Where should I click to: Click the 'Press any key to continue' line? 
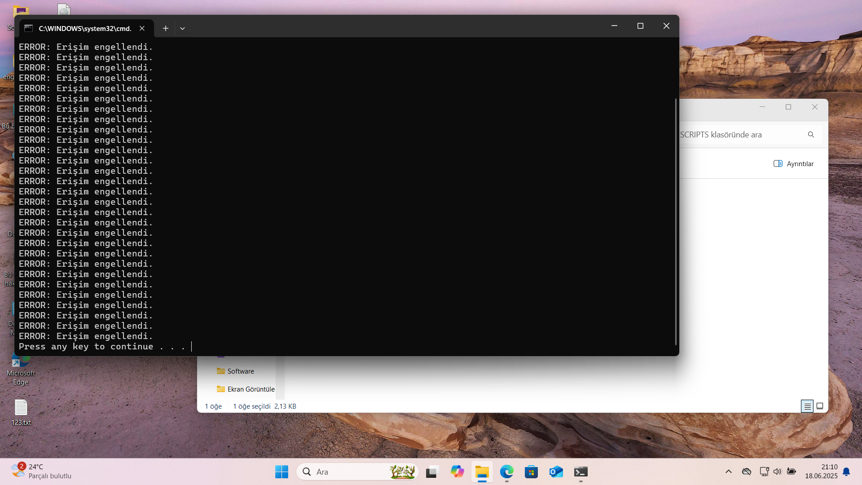point(102,347)
